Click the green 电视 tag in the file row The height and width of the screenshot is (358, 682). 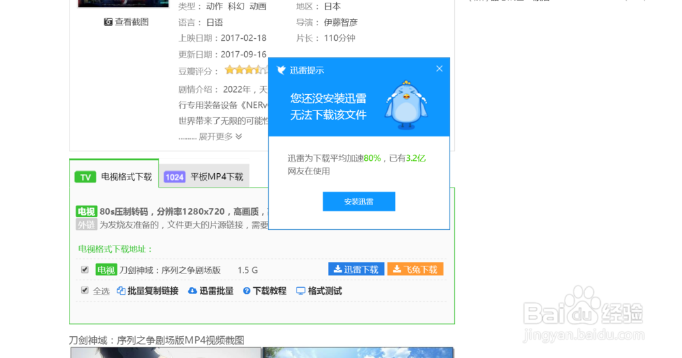click(x=106, y=270)
